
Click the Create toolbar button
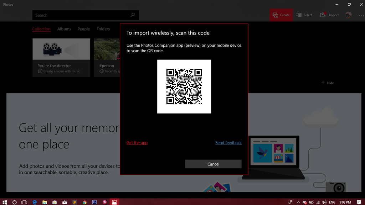coord(281,15)
